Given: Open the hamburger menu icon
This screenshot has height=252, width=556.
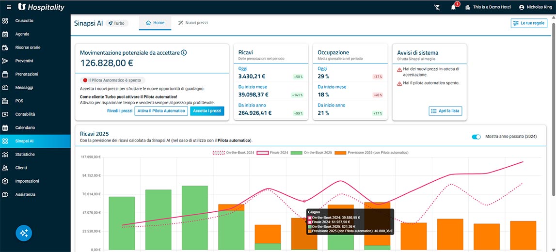Looking at the screenshot, I should tap(9, 7).
